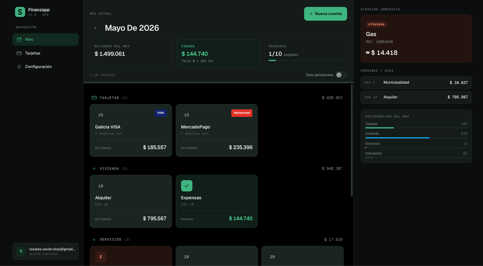Click the day 28 service card
The image size is (483, 266).
(217, 256)
